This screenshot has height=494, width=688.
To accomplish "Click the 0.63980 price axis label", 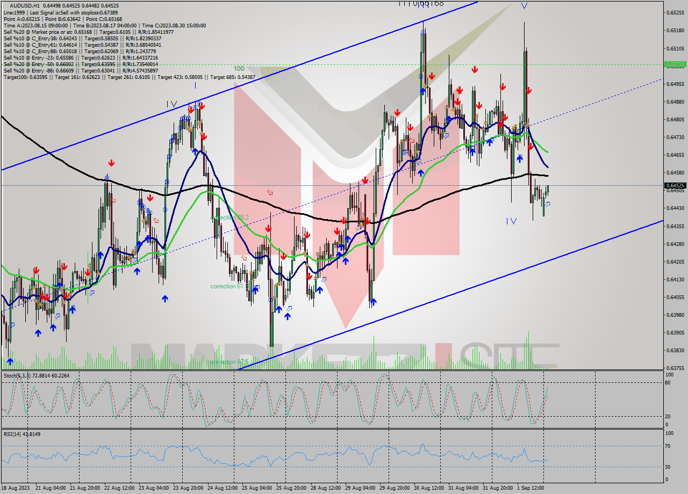I will 675,315.
